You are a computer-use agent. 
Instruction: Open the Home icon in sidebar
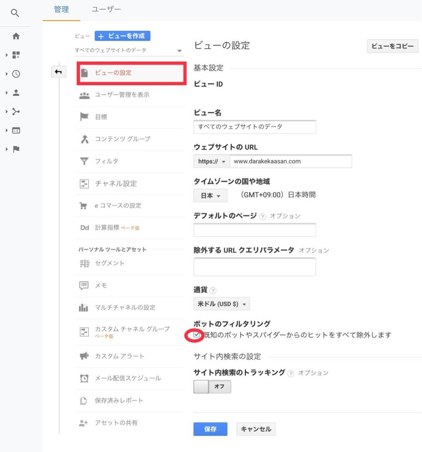click(16, 36)
